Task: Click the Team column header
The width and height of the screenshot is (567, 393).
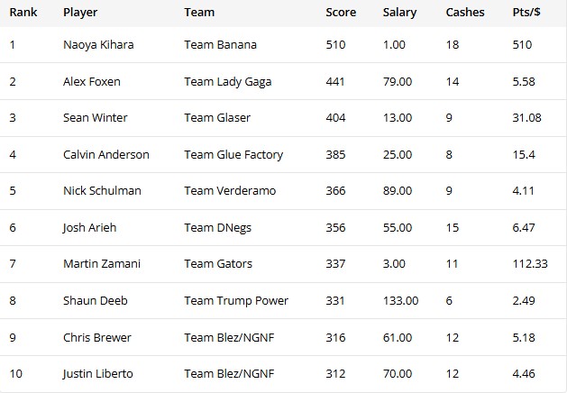Action: 199,13
